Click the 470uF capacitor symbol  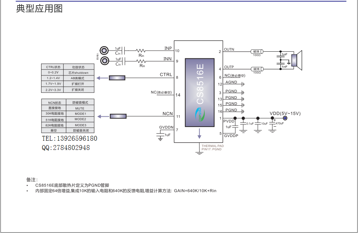tap(272, 124)
